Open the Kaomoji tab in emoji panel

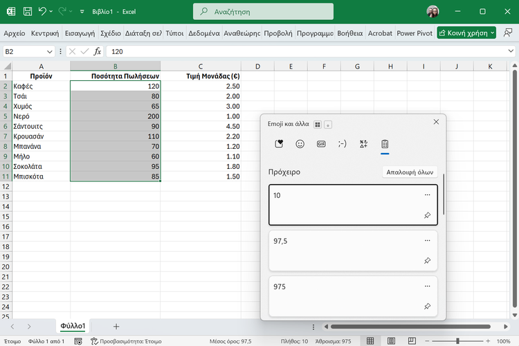(342, 144)
